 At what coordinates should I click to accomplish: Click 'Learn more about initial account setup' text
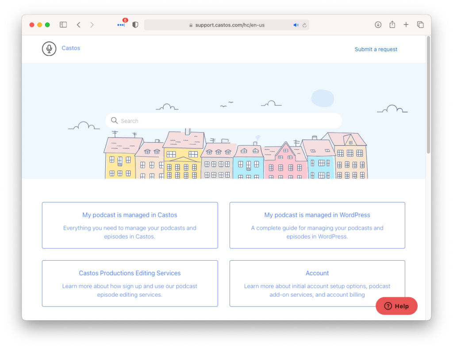[317, 290]
